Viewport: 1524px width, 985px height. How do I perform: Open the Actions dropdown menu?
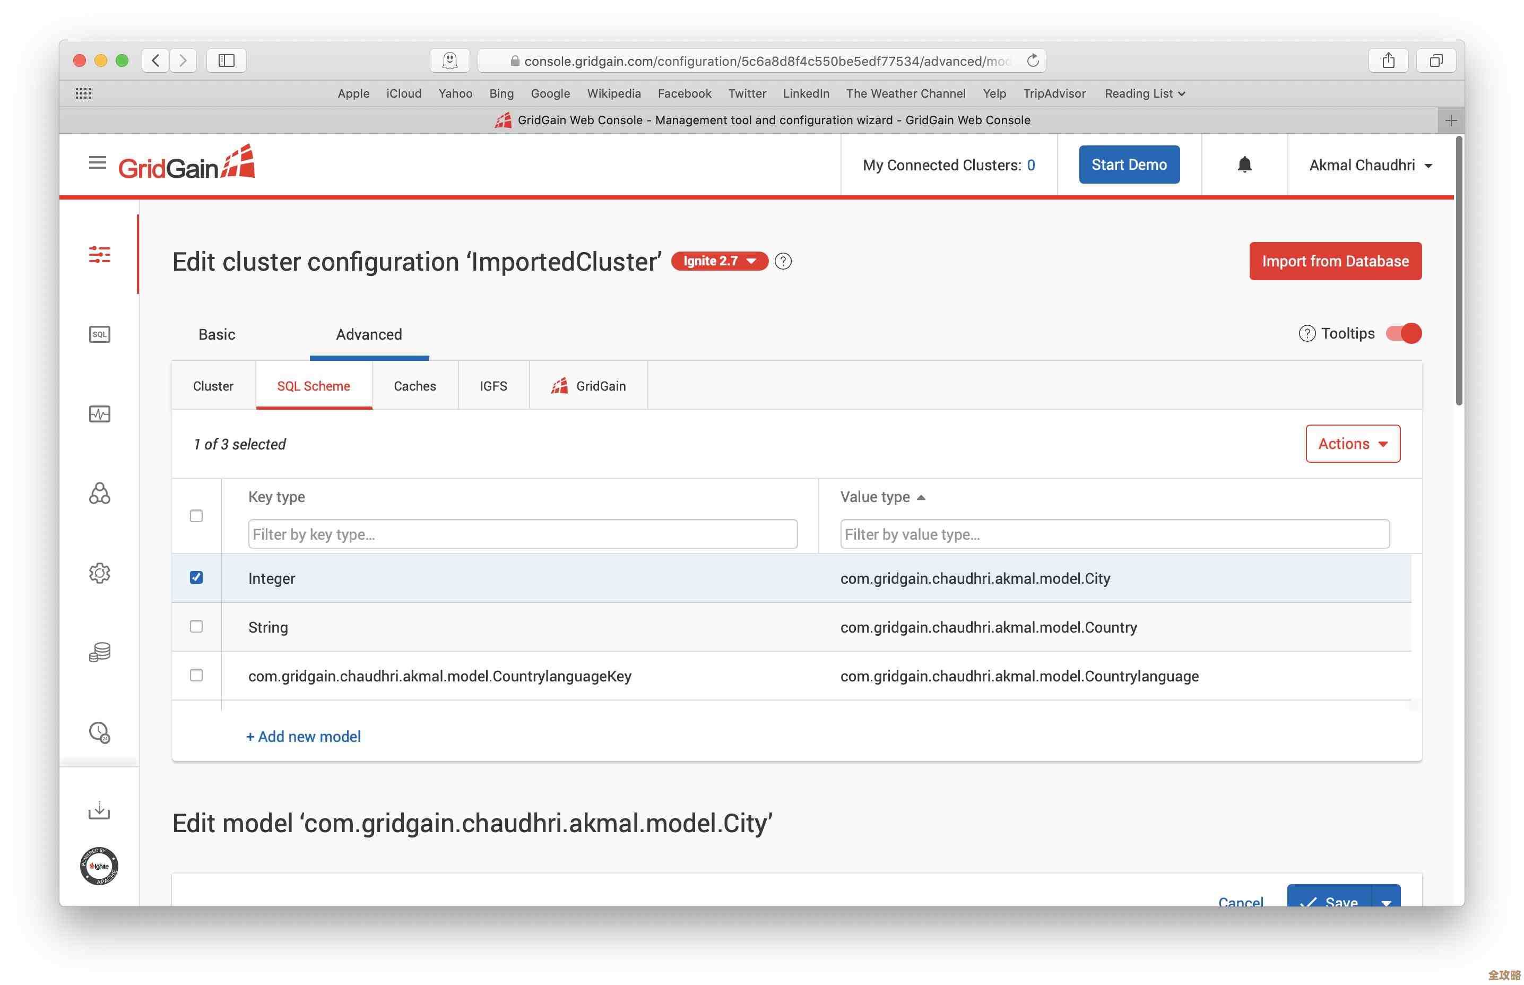[1352, 443]
